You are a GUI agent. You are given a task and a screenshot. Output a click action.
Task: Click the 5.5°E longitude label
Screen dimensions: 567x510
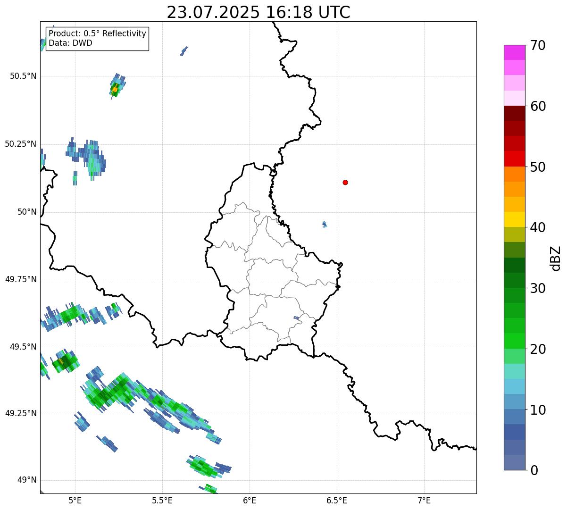point(162,500)
